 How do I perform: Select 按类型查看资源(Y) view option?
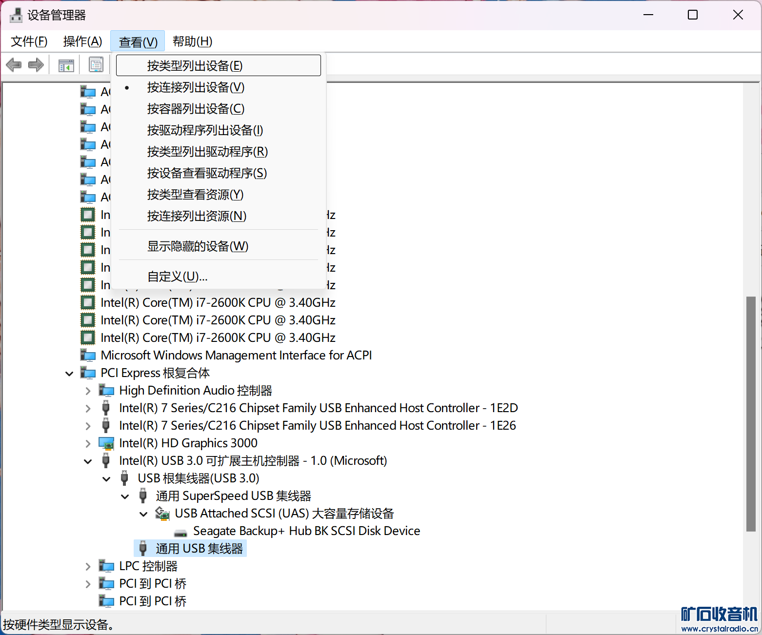(219, 195)
